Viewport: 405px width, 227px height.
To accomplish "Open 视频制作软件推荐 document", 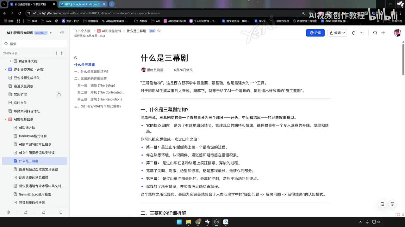I will pyautogui.click(x=32, y=203).
